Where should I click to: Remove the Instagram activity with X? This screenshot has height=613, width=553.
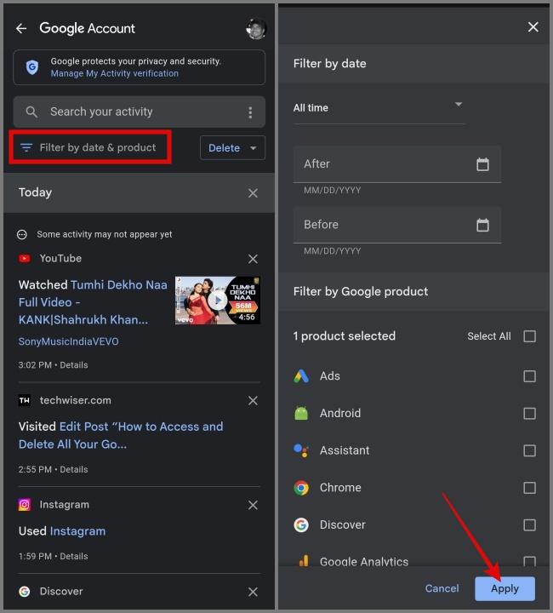[253, 505]
